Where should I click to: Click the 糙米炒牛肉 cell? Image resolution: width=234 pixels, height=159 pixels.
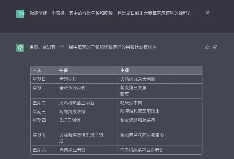tap(160, 103)
